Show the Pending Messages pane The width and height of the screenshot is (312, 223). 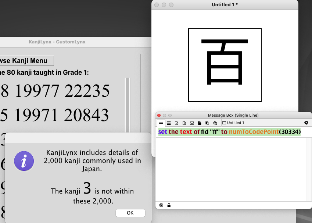(192, 123)
